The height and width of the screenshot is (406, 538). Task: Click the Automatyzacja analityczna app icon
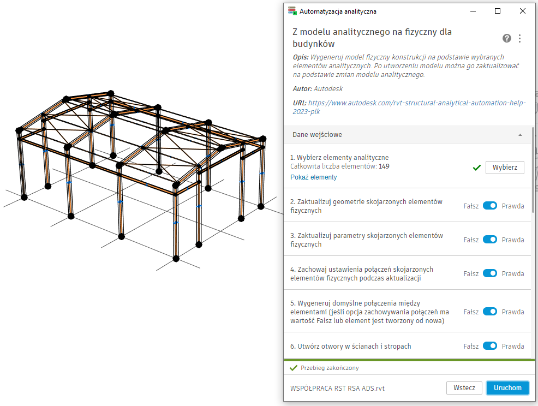tap(292, 11)
